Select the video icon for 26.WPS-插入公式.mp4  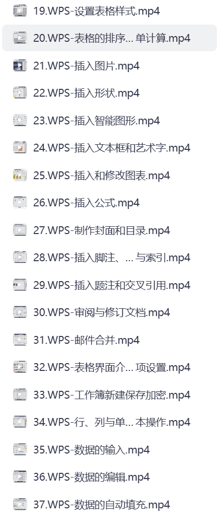coord(20,203)
